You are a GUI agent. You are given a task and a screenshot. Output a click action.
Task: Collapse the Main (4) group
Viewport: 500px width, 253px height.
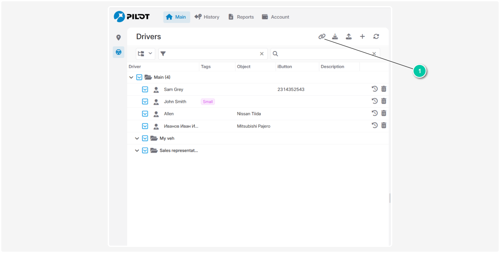click(x=131, y=77)
